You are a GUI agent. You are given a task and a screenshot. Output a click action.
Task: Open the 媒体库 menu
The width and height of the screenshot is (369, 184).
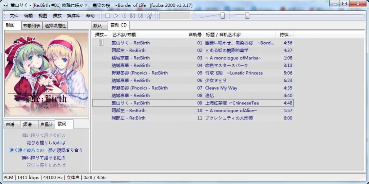point(74,16)
